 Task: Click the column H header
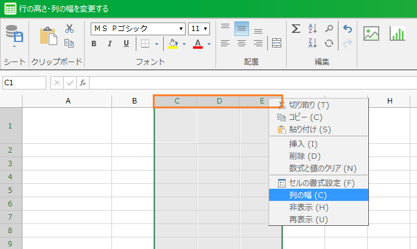[389, 100]
